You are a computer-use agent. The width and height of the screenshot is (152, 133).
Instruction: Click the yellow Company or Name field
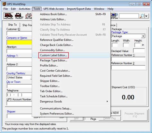19,42
